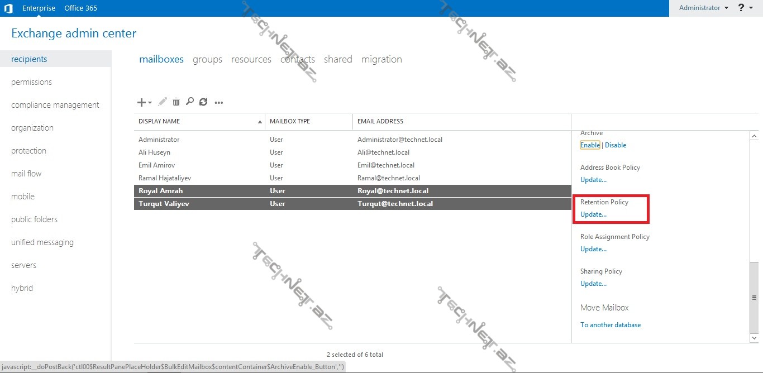This screenshot has height=373, width=763.
Task: Click the edit pencil icon in toolbar
Action: (x=163, y=102)
